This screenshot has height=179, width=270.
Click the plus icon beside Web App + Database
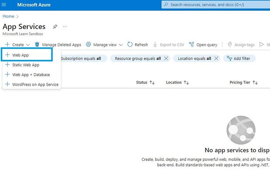[7, 74]
